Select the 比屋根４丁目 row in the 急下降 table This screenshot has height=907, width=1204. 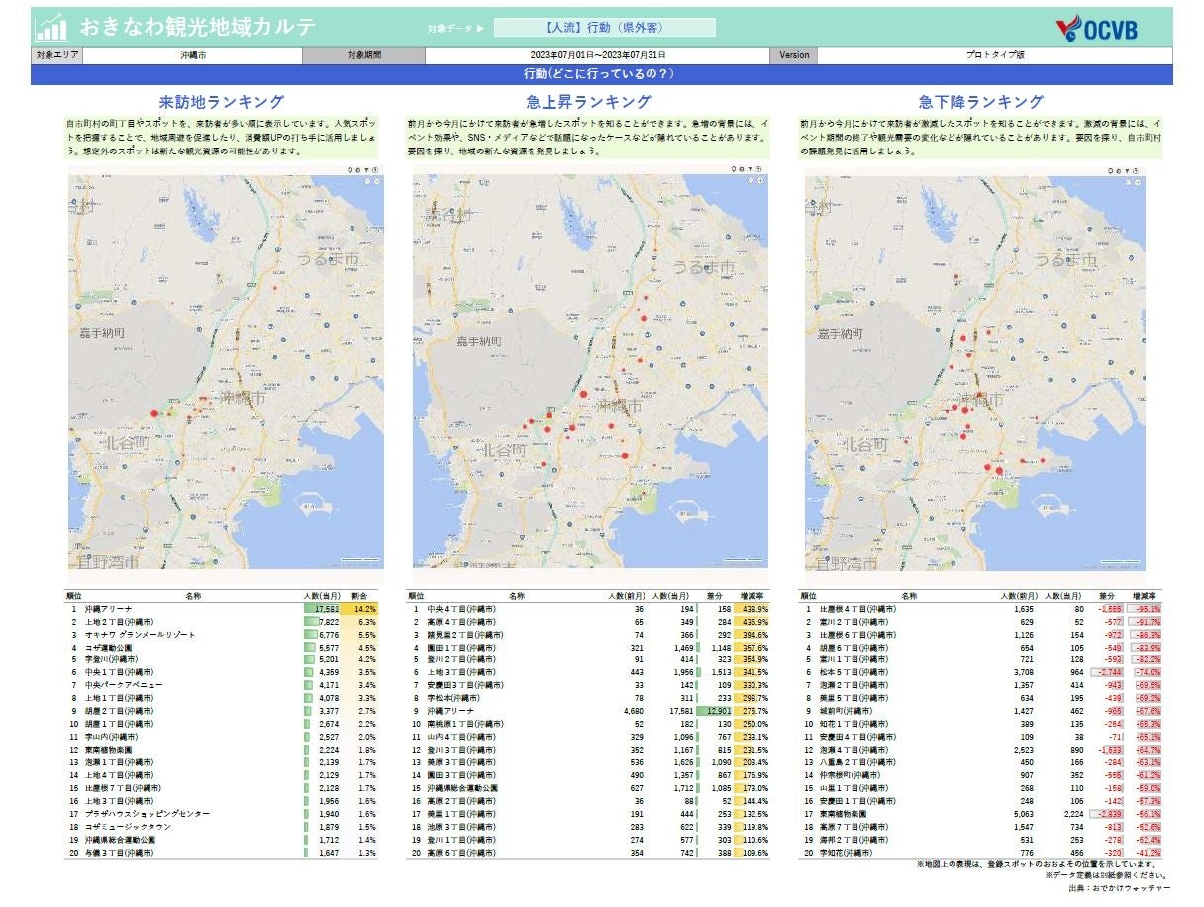pyautogui.click(x=857, y=609)
